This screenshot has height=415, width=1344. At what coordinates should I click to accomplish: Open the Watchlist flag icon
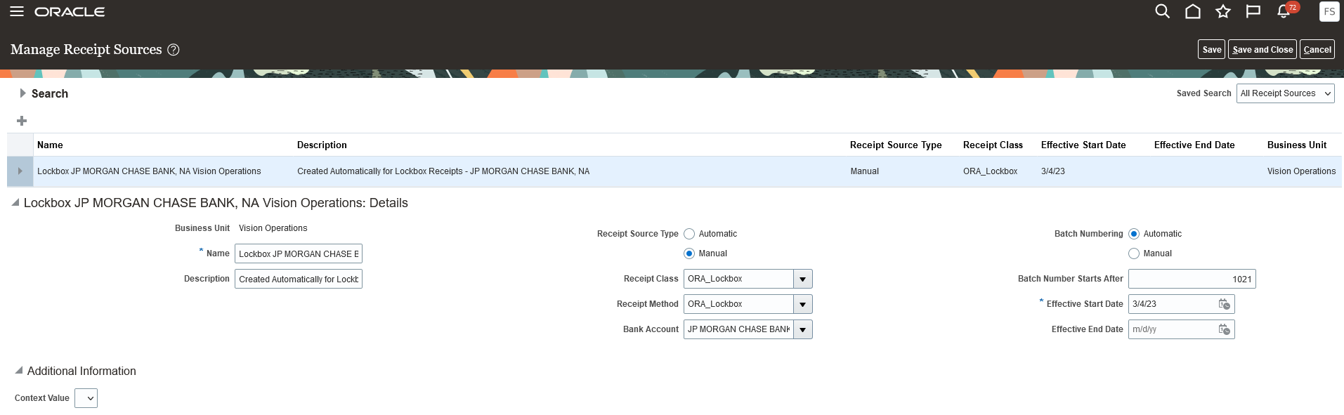coord(1253,11)
